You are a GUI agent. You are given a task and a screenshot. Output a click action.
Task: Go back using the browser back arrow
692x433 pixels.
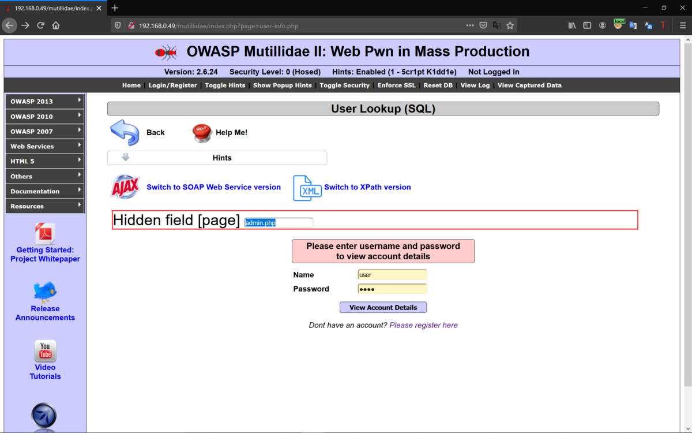pos(9,25)
